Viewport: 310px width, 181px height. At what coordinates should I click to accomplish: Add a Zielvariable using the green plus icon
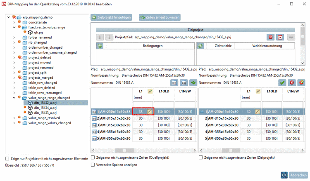tap(200, 46)
